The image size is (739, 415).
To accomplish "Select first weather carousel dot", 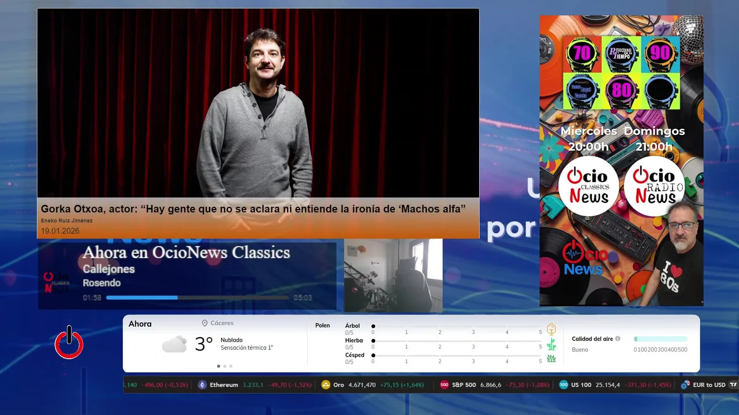I will coord(218,366).
